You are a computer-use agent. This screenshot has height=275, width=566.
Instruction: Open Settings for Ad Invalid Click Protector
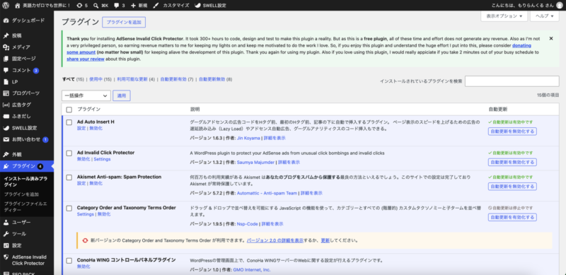coord(102,159)
